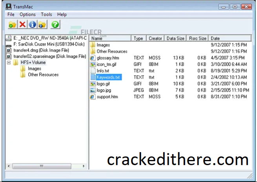Select the icon_tm.gif file name
The width and height of the screenshot is (257, 182).
[107, 64]
